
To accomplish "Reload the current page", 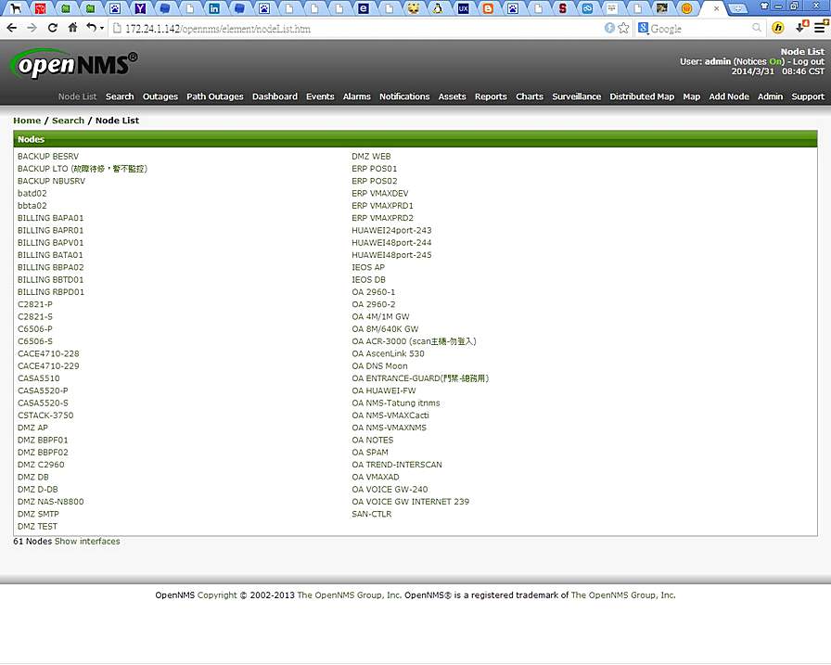I will pyautogui.click(x=53, y=28).
